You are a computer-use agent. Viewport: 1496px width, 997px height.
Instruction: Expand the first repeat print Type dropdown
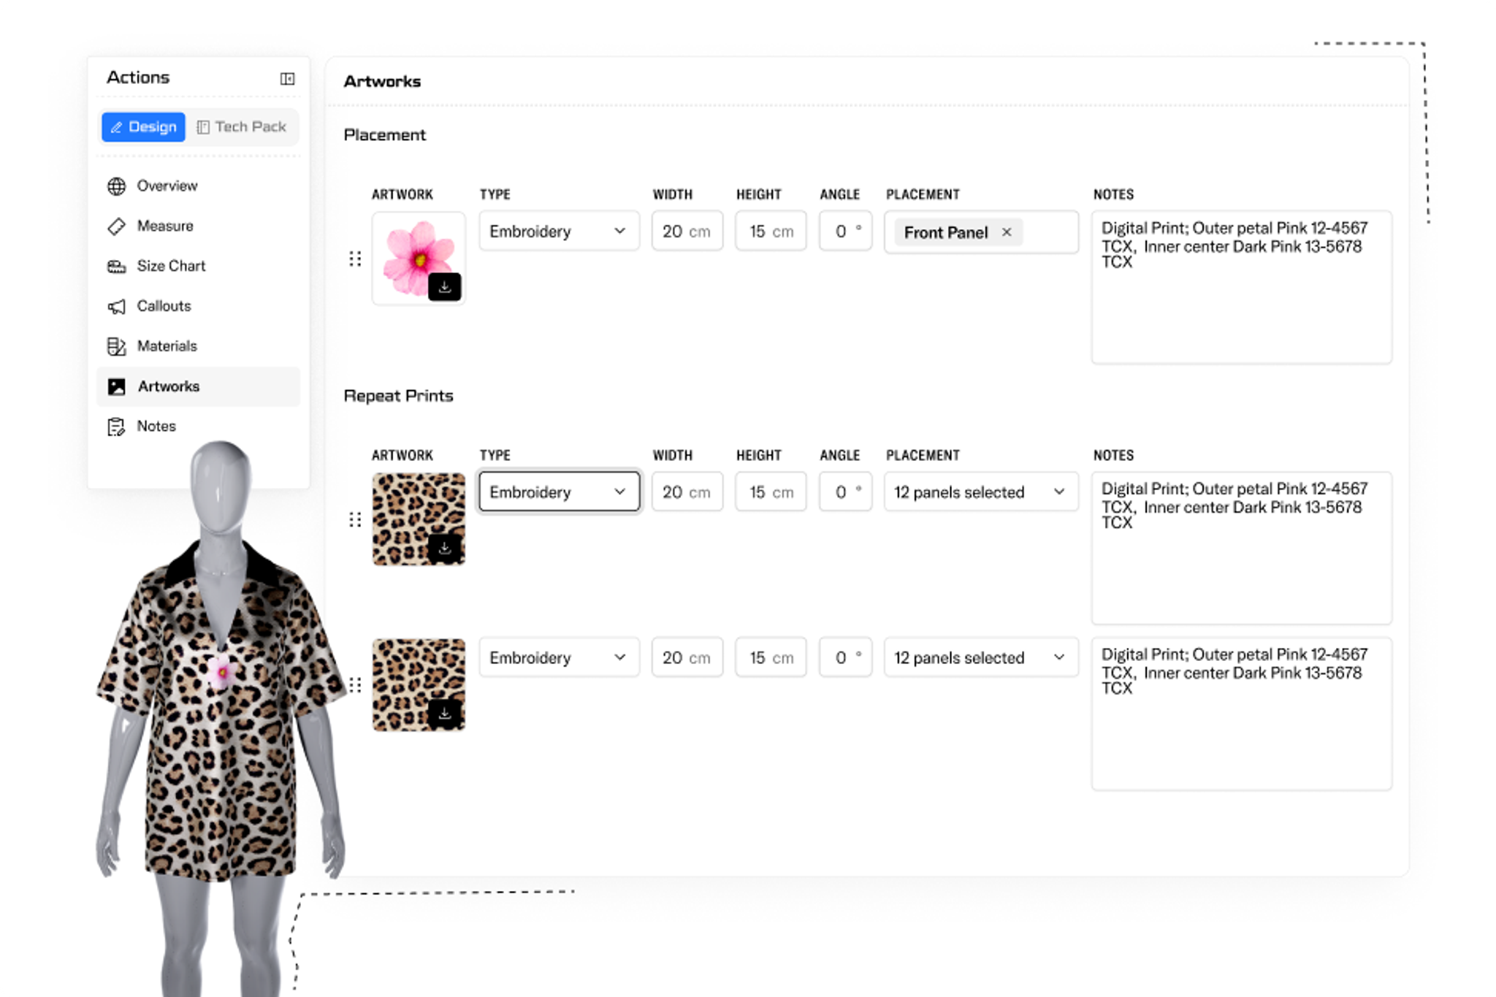click(559, 492)
